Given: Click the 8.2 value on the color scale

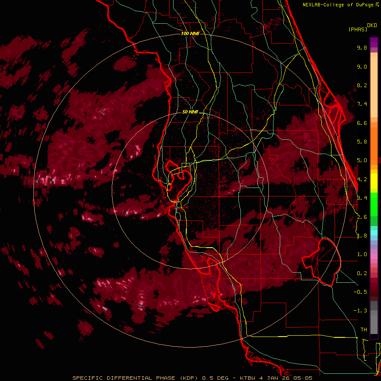Looking at the screenshot, I should coord(362,85).
